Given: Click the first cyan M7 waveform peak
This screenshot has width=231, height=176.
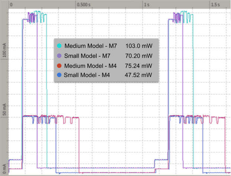Looking at the screenshot, I should pos(35,12).
